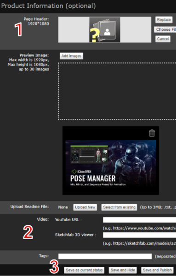This screenshot has width=176, height=276.
Task: Click the 'Tags:' label
Action: click(x=44, y=256)
